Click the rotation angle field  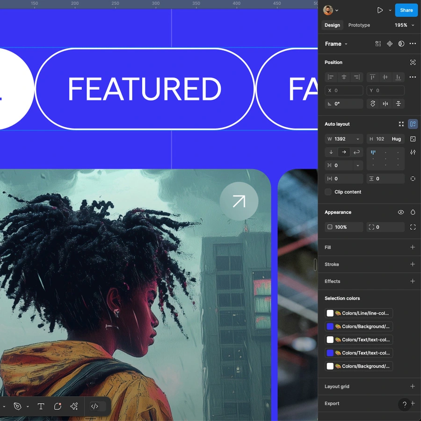pos(344,104)
